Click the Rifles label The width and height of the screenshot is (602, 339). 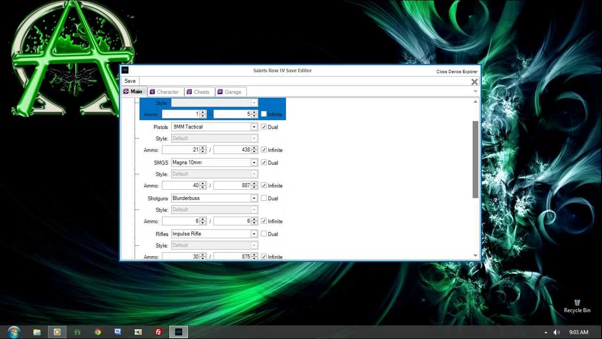pos(162,234)
